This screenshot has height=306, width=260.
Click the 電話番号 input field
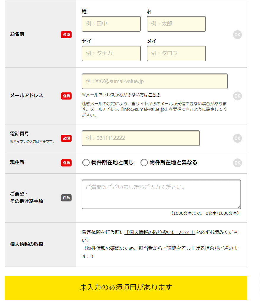coord(141,138)
